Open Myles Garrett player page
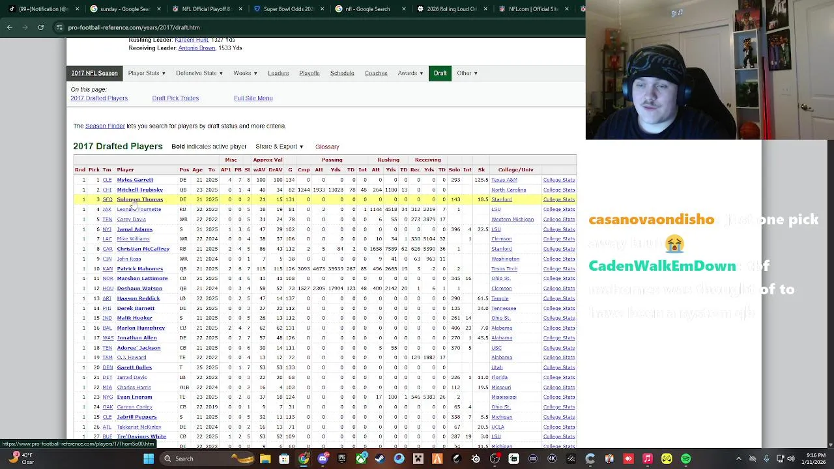 (135, 180)
